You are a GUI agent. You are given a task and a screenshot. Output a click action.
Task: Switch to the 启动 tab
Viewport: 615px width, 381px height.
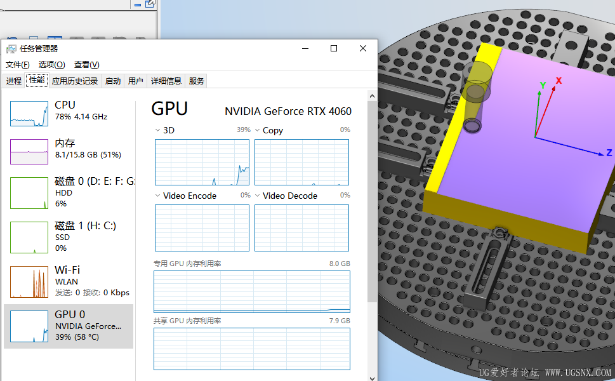click(x=113, y=81)
